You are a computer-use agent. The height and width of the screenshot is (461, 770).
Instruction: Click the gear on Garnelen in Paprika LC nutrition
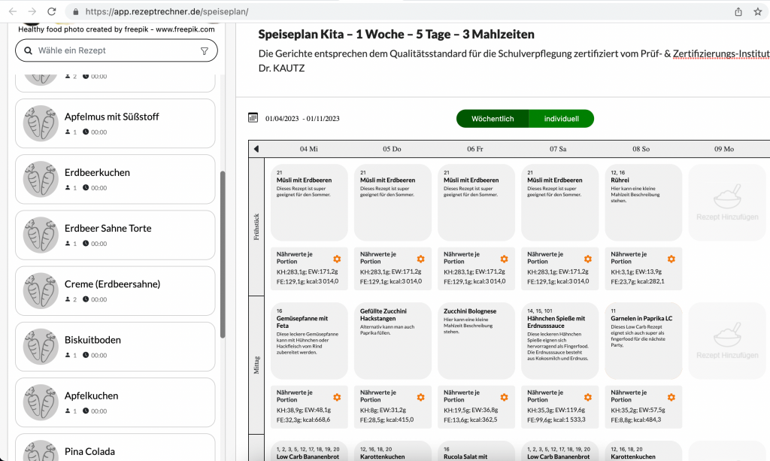coord(671,396)
